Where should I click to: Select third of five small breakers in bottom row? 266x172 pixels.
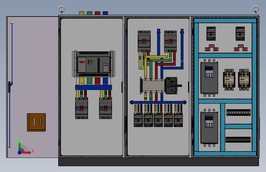(x=158, y=120)
